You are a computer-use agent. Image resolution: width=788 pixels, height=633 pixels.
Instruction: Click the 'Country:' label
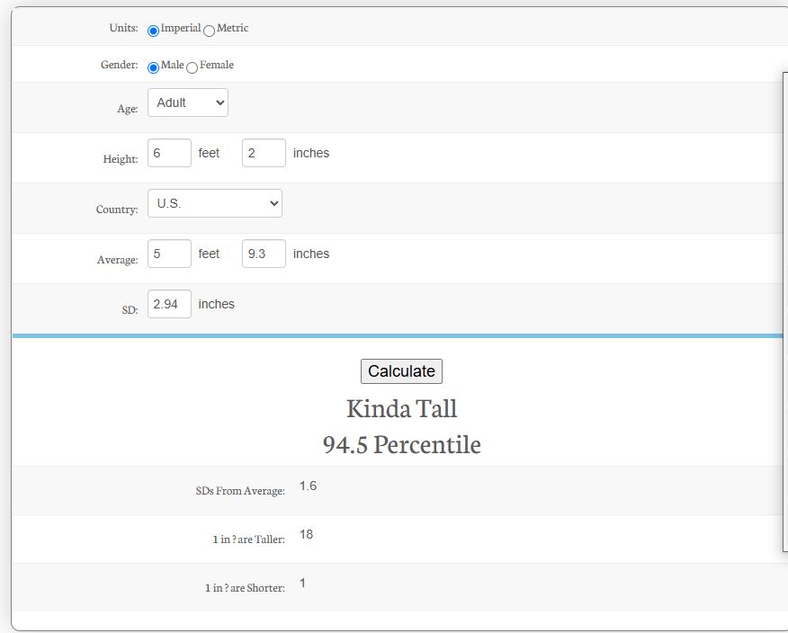click(x=117, y=209)
